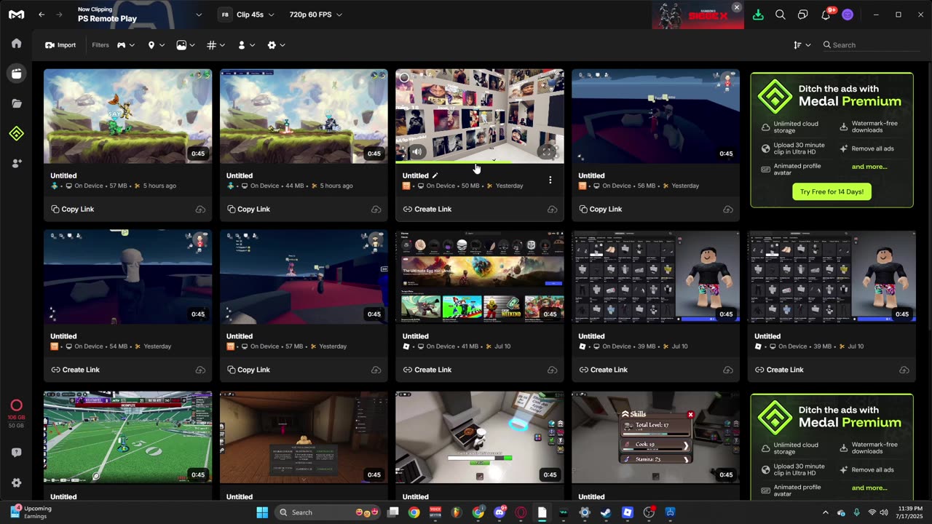Open the notifications bell

pos(826,15)
